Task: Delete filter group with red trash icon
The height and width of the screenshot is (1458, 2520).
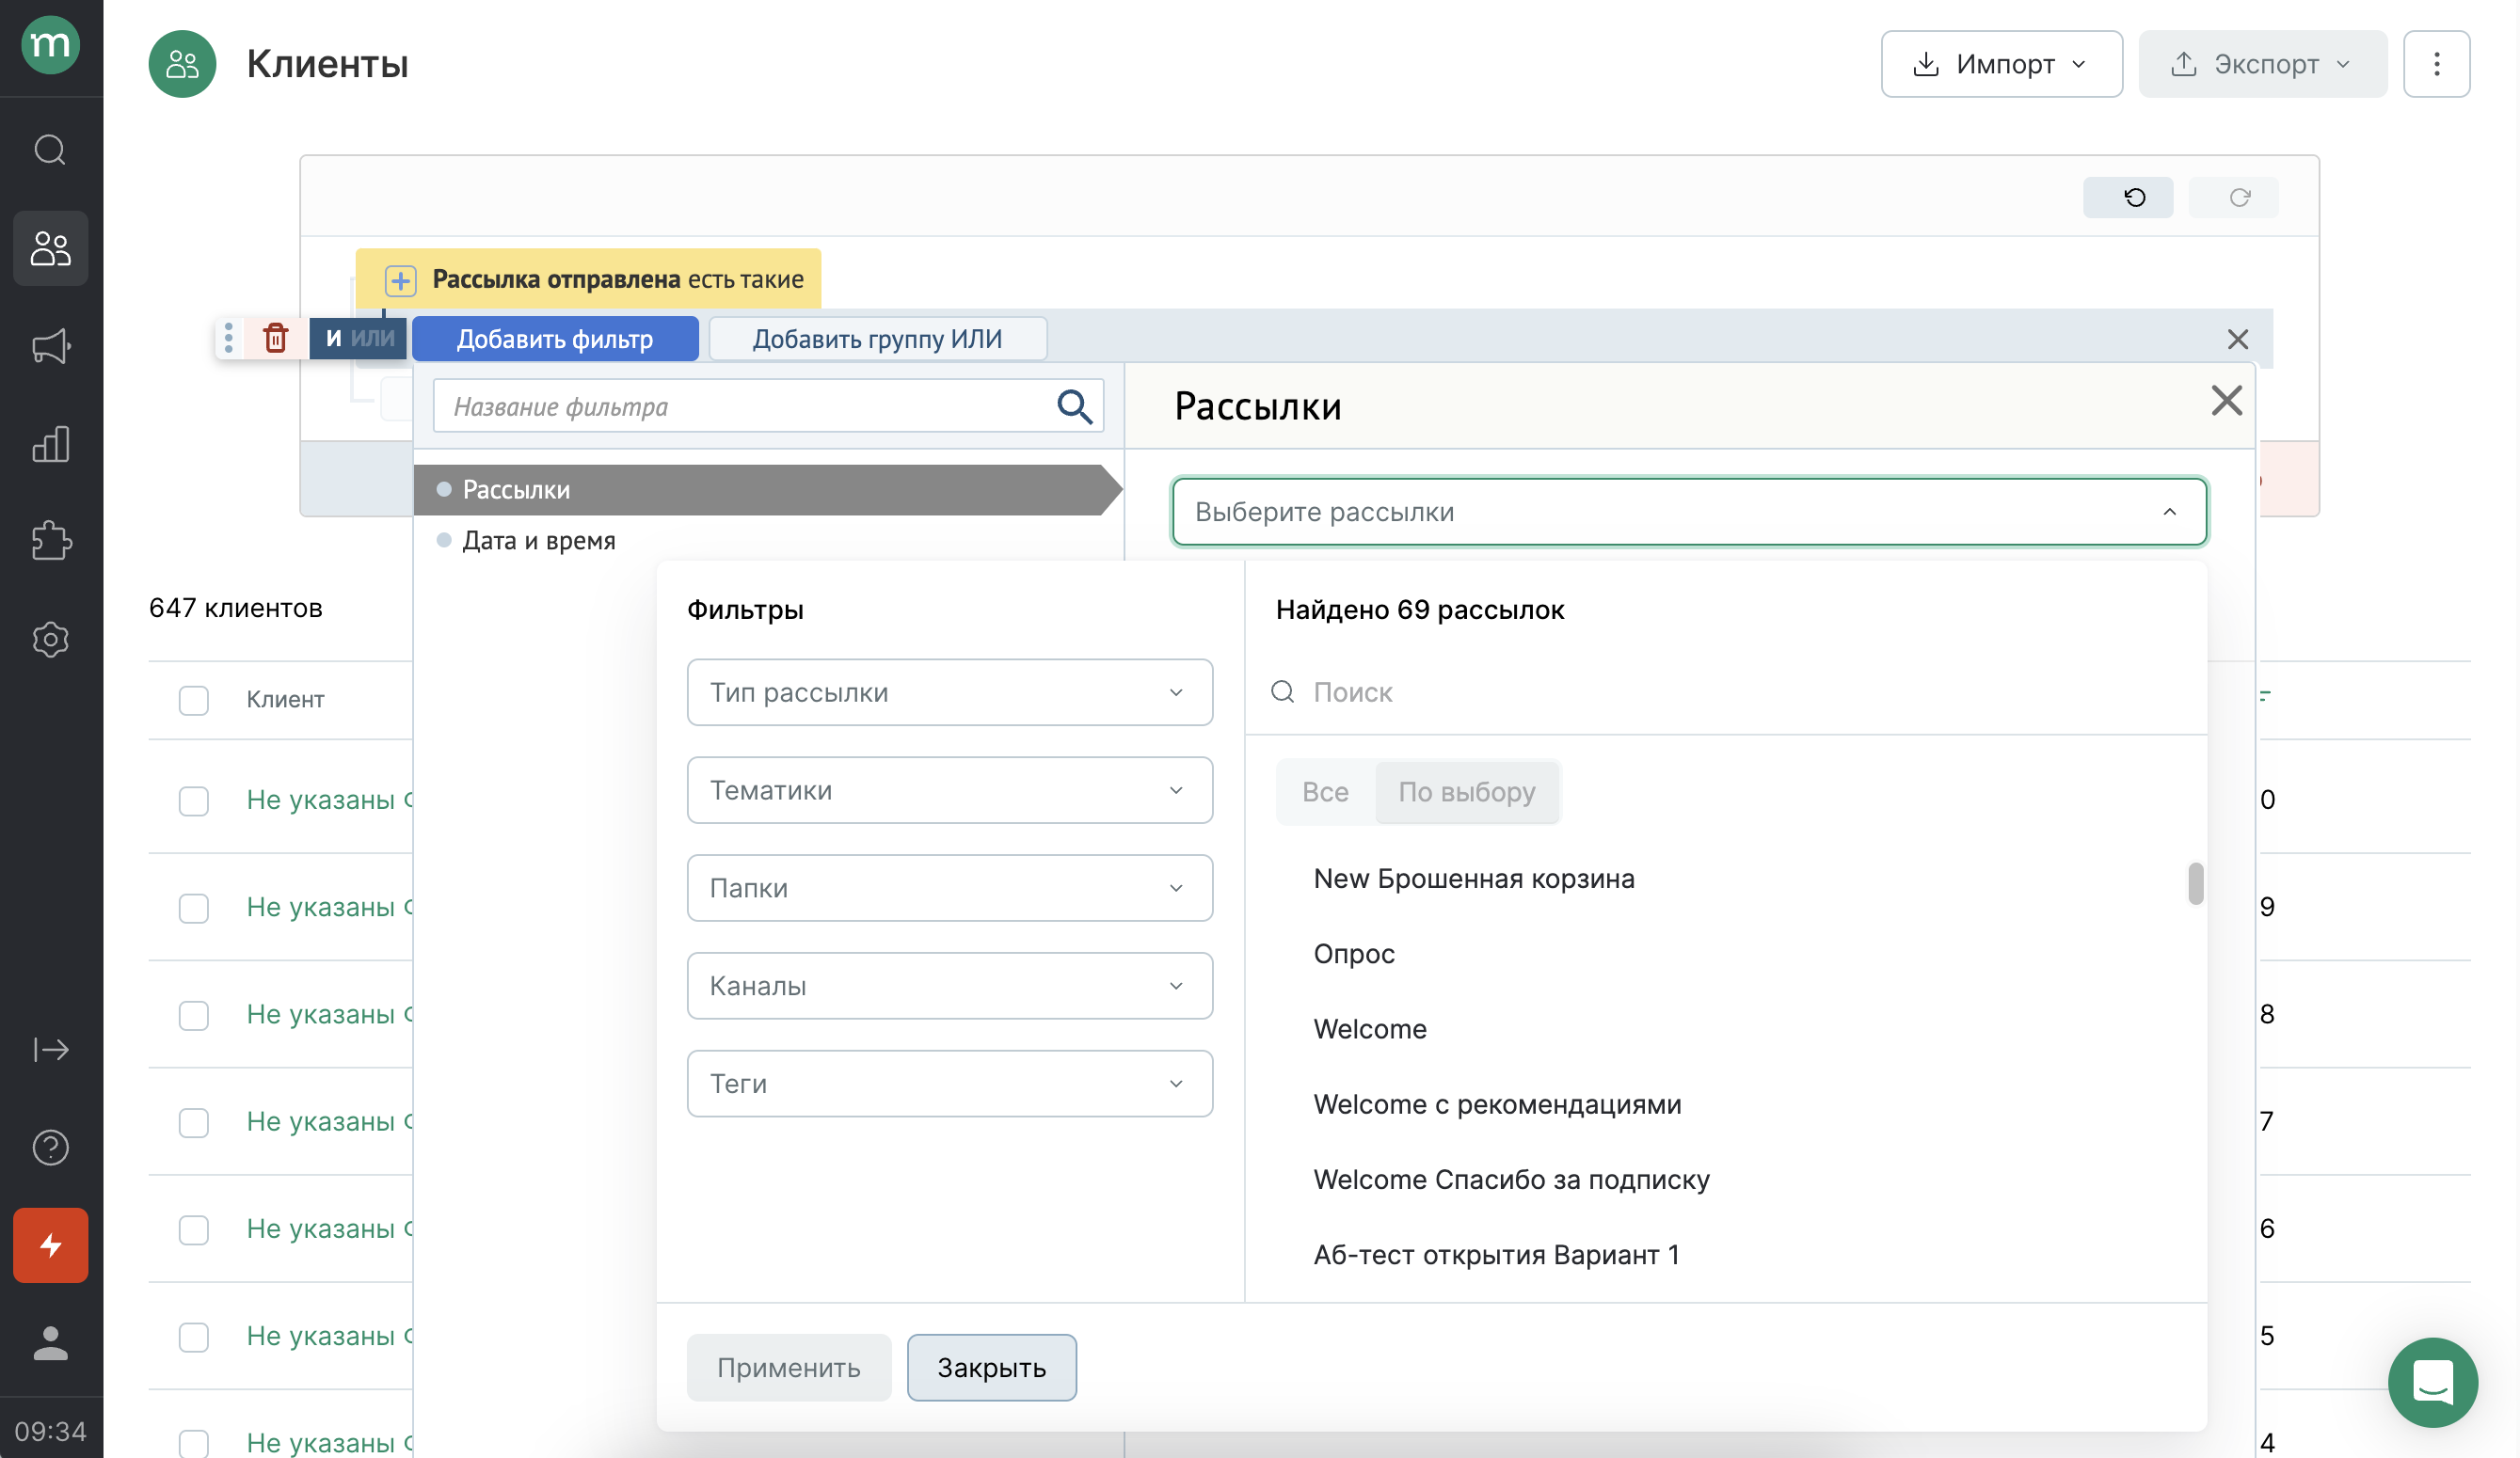Action: click(275, 338)
